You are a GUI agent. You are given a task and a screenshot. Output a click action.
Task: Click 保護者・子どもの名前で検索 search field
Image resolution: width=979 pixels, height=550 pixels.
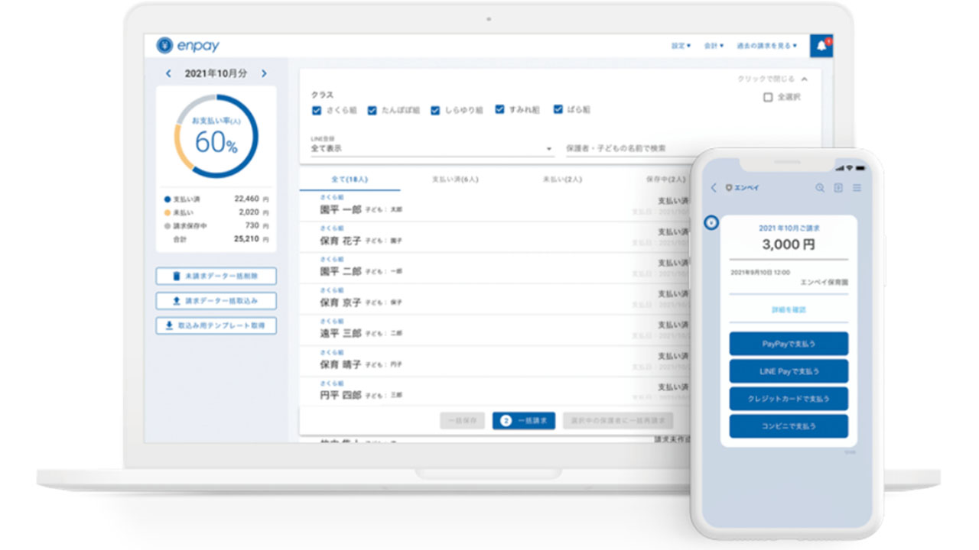[629, 148]
